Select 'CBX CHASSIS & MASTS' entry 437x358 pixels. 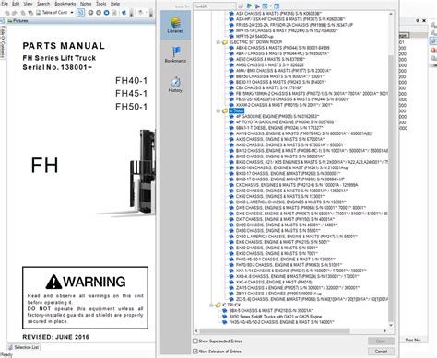pos(270,87)
